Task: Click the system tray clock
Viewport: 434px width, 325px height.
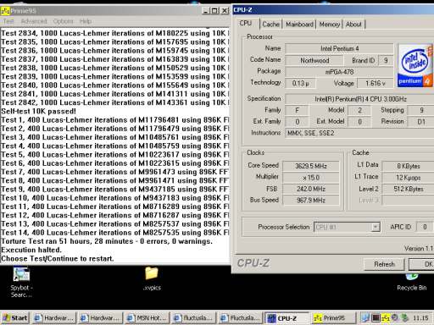Action: pos(420,318)
